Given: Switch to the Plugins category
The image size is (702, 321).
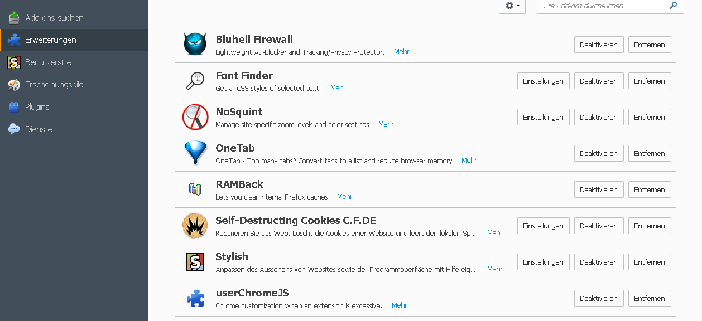Looking at the screenshot, I should [37, 107].
